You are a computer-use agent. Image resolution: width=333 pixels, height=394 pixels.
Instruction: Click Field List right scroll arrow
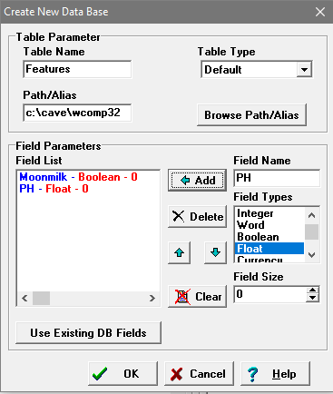[x=152, y=299]
